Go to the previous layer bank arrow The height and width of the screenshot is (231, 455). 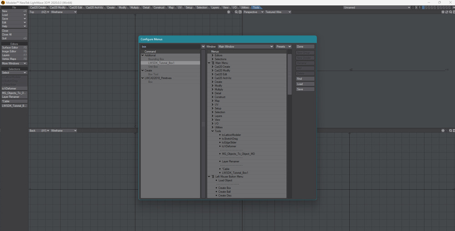413,8
